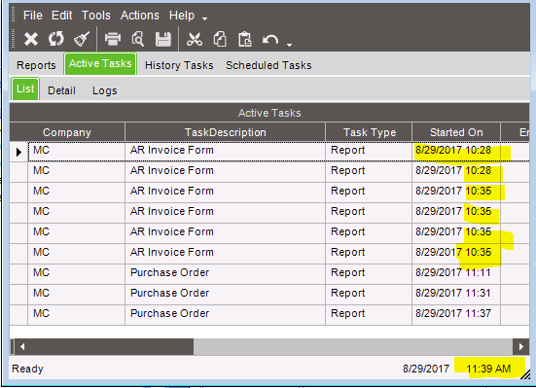The width and height of the screenshot is (536, 388).
Task: Click the Refresh arrows icon
Action: click(56, 39)
